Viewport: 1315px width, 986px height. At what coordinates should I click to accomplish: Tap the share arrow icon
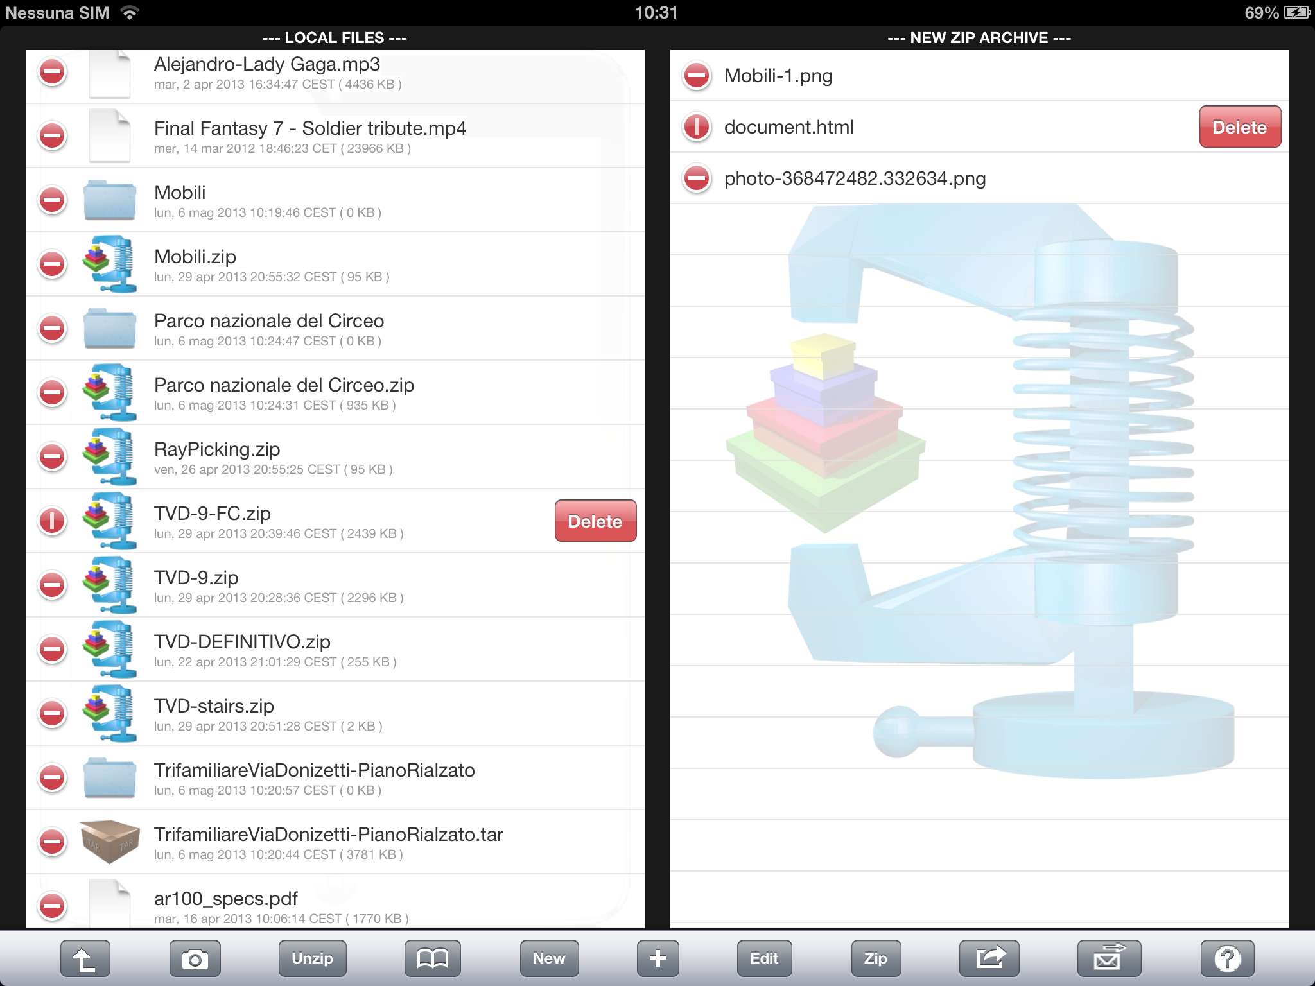(x=989, y=958)
